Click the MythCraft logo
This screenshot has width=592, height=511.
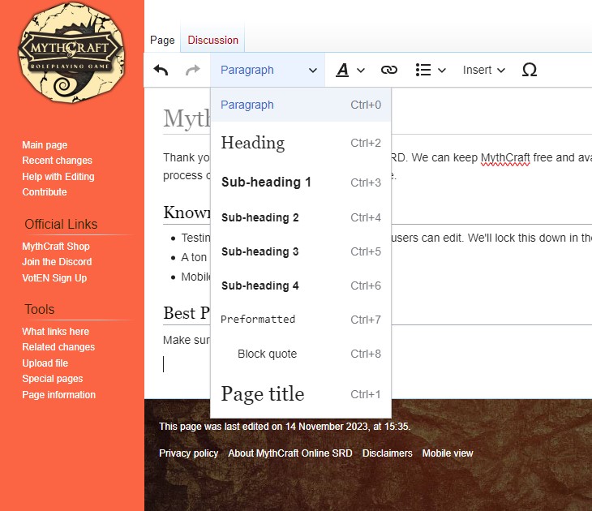click(71, 53)
